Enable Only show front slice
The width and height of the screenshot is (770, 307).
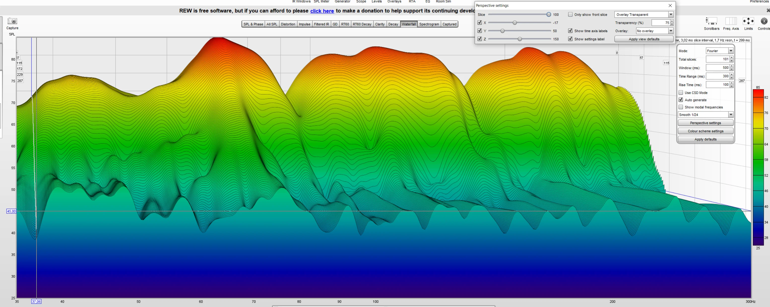click(570, 14)
